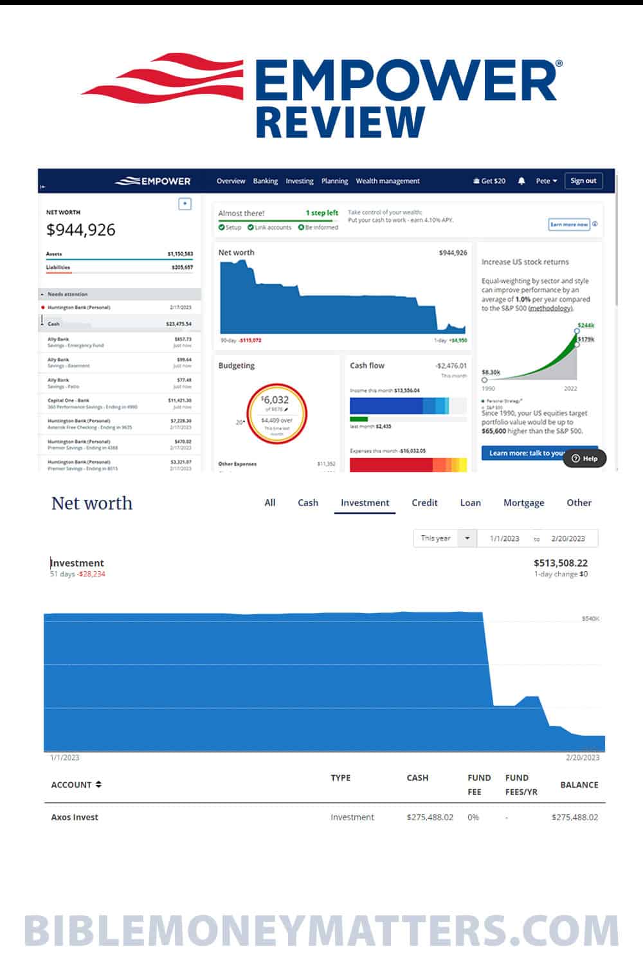The image size is (643, 965).
Task: Click the Get $20 gift offer
Action: pos(489,181)
